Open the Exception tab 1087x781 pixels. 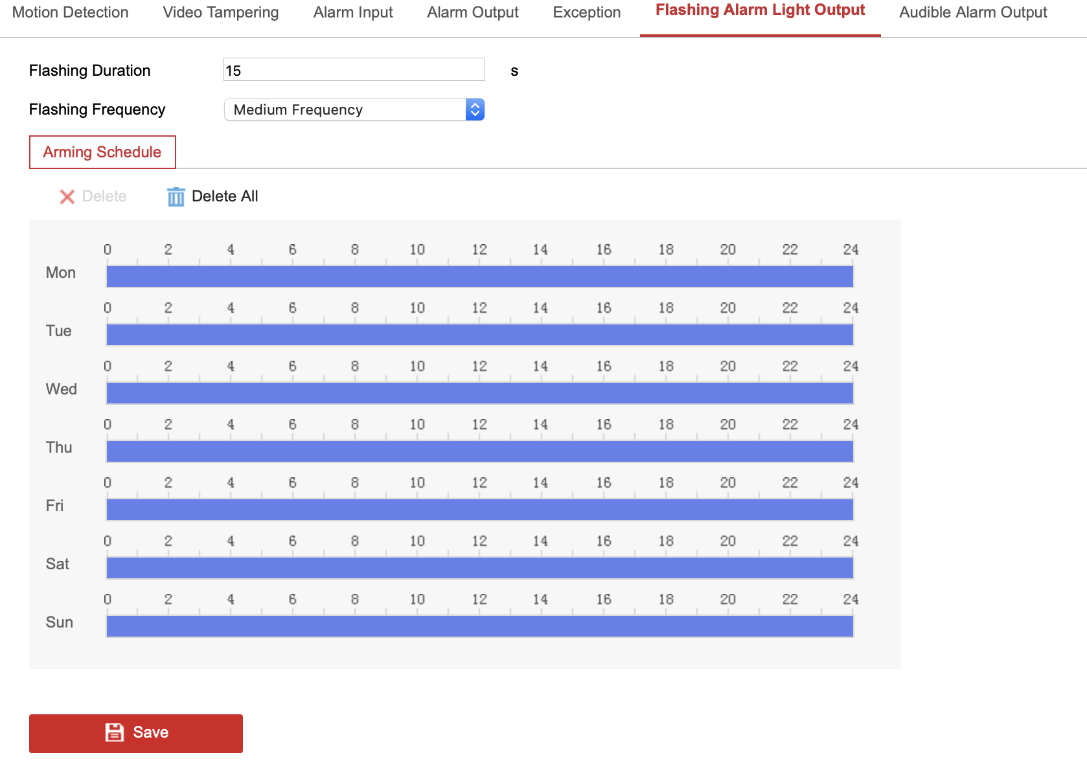pos(587,13)
